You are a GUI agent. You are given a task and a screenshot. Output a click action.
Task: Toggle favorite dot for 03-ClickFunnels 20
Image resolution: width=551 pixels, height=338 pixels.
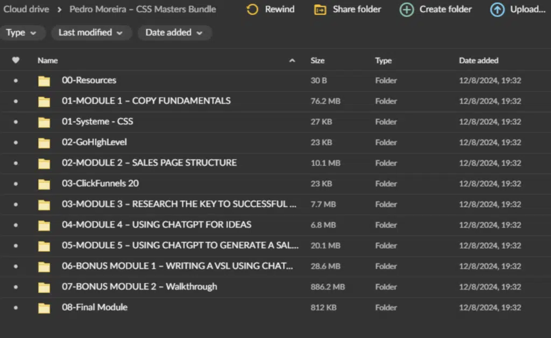pyautogui.click(x=16, y=184)
